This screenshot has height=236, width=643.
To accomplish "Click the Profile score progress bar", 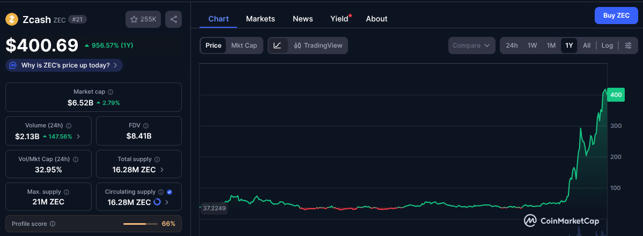I will tap(141, 224).
